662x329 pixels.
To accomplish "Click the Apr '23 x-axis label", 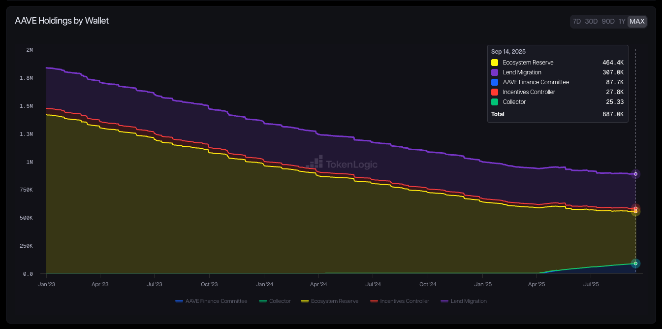I will tap(100, 284).
